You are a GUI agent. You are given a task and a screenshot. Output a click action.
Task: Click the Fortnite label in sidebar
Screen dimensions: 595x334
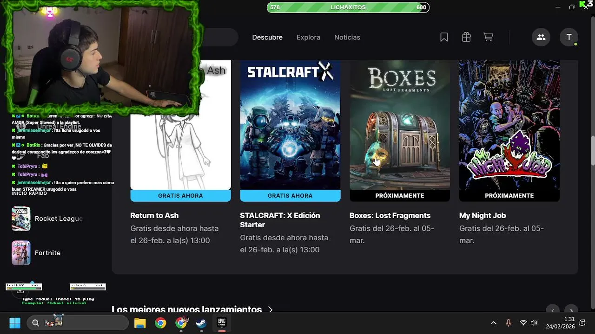(x=47, y=253)
